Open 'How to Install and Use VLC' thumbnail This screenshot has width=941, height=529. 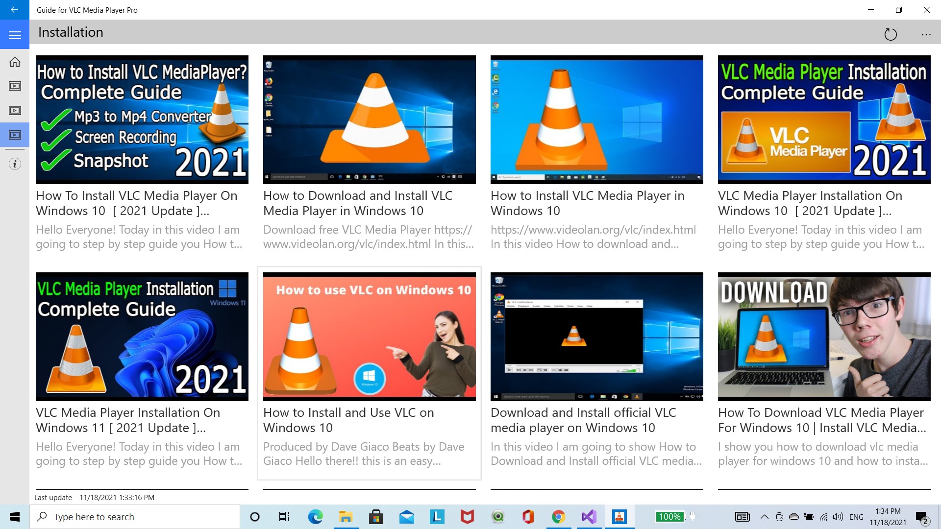tap(369, 337)
